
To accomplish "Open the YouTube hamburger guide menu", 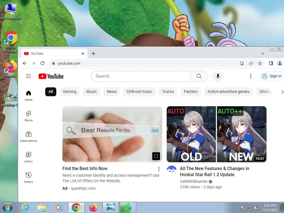I will pos(29,76).
